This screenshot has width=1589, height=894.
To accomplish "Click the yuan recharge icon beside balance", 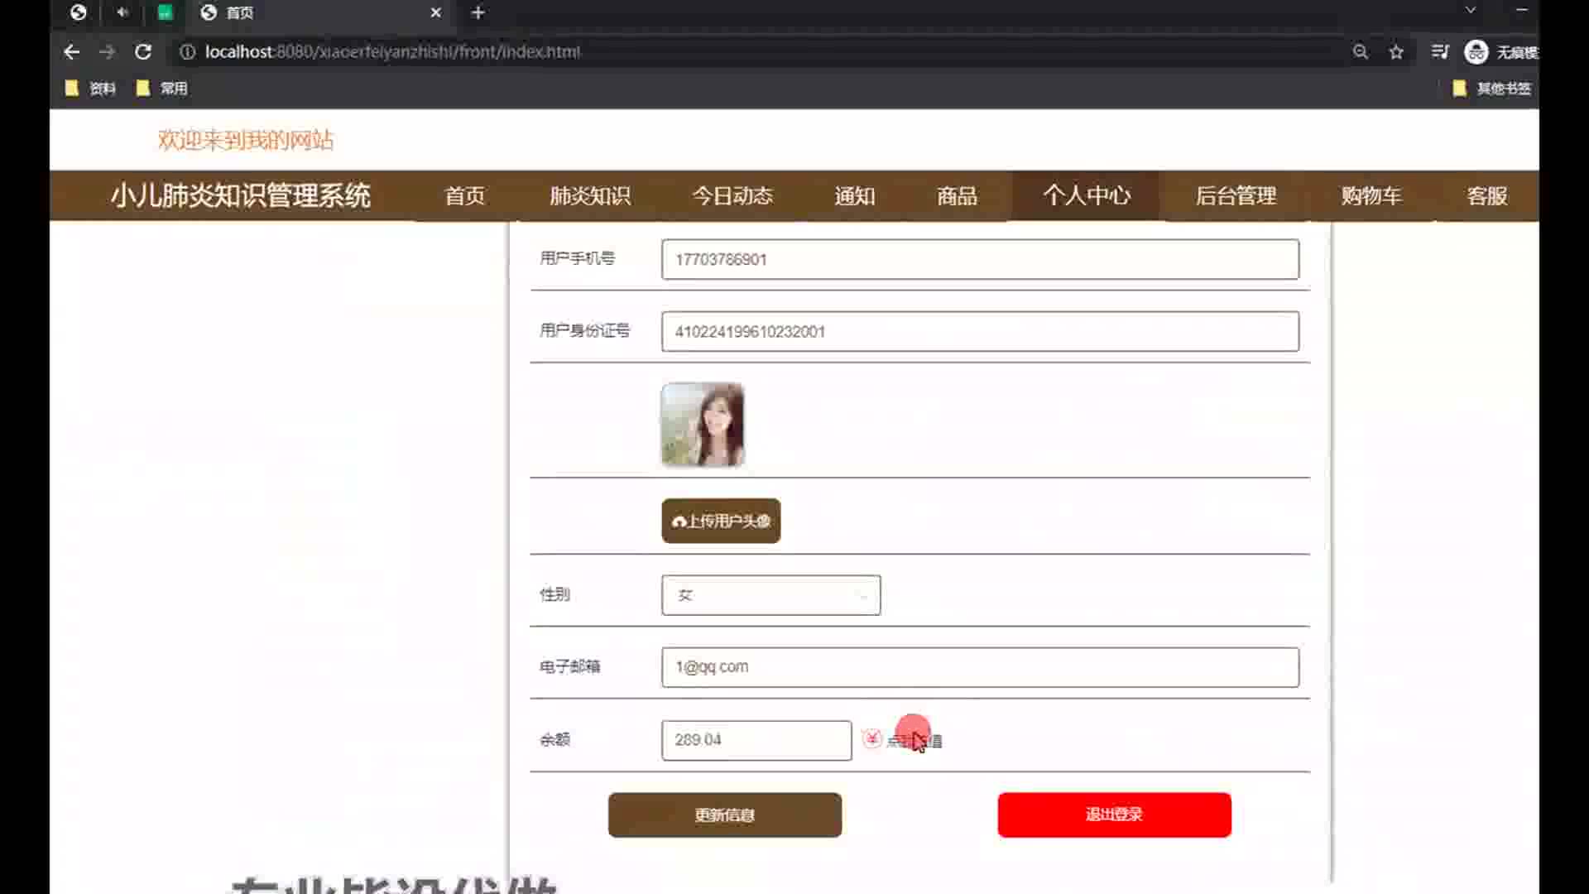I will [x=871, y=738].
